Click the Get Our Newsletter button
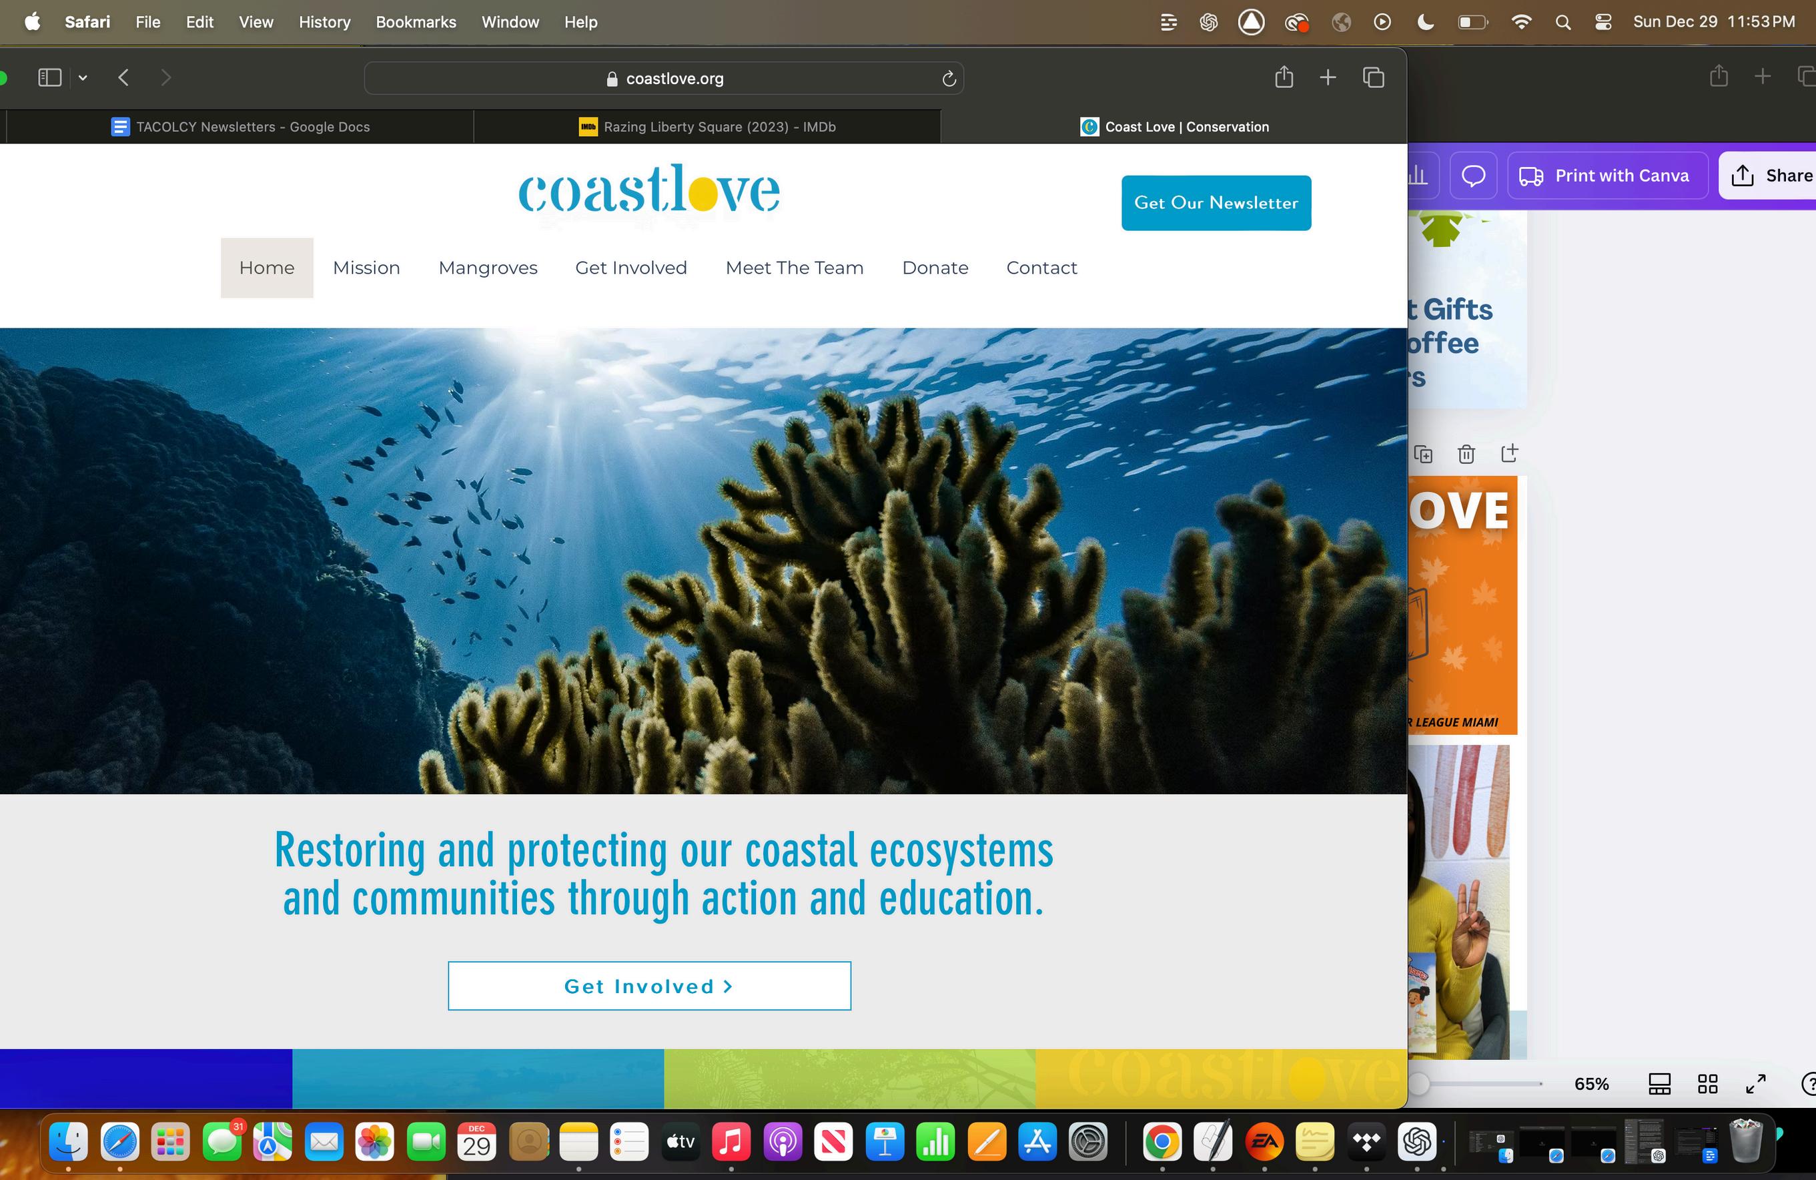 click(1216, 203)
